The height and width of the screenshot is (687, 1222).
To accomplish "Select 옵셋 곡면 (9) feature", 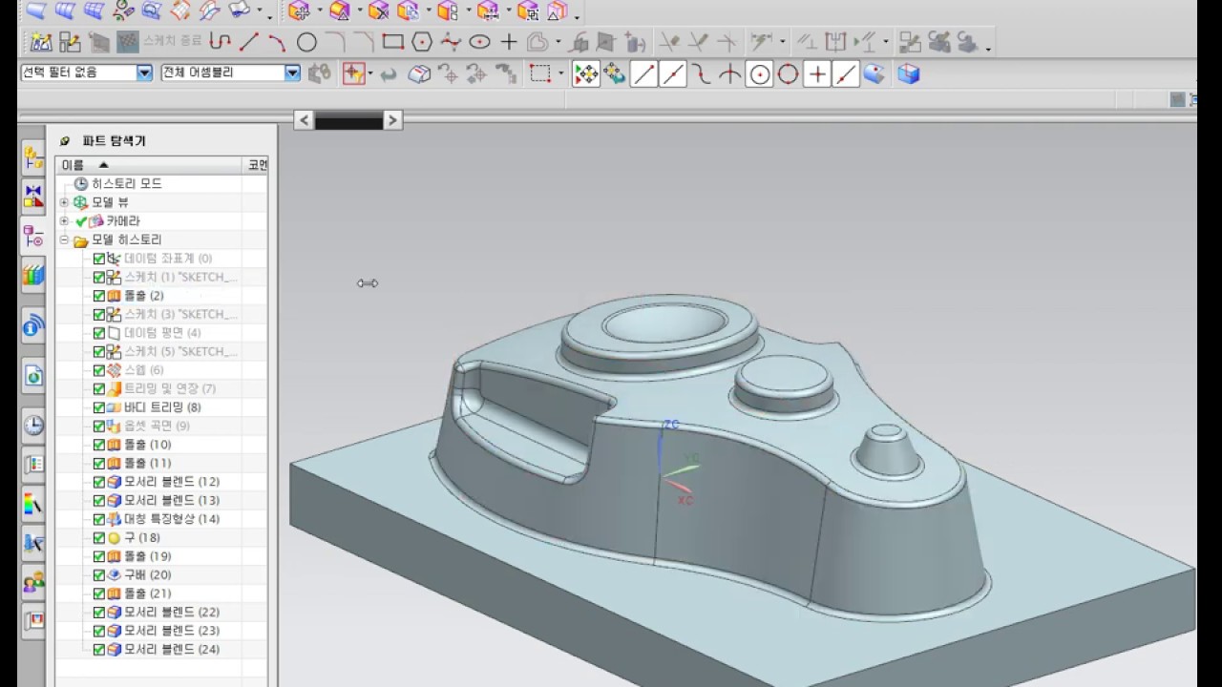I will [x=157, y=427].
